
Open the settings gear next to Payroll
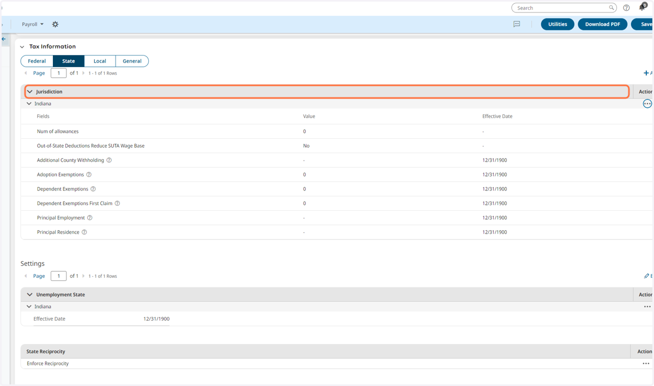pyautogui.click(x=55, y=24)
